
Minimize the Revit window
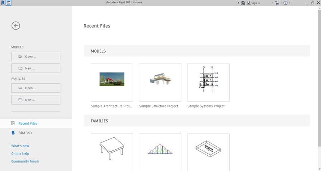tap(306, 3)
